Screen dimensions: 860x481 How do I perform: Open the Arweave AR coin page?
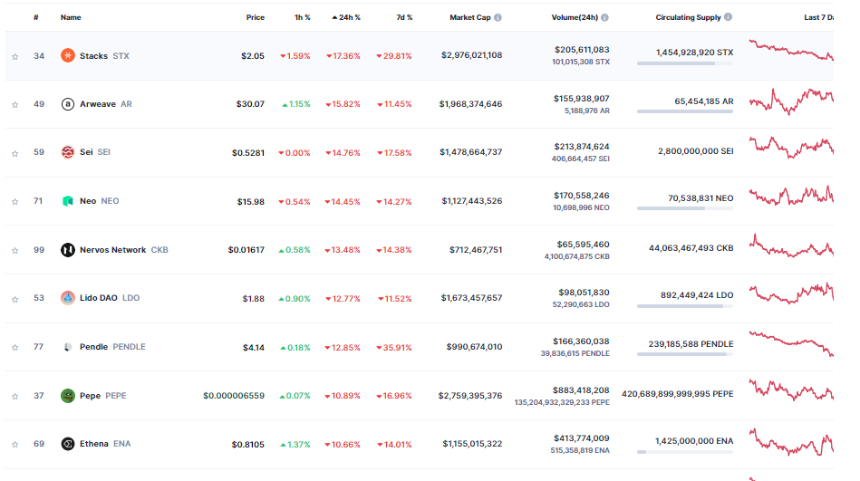tap(106, 104)
